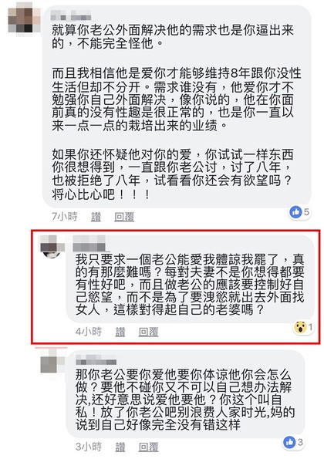This screenshot has height=459, width=324.
Task: Open the second commenter's blurred avatar
Action: 52,247
